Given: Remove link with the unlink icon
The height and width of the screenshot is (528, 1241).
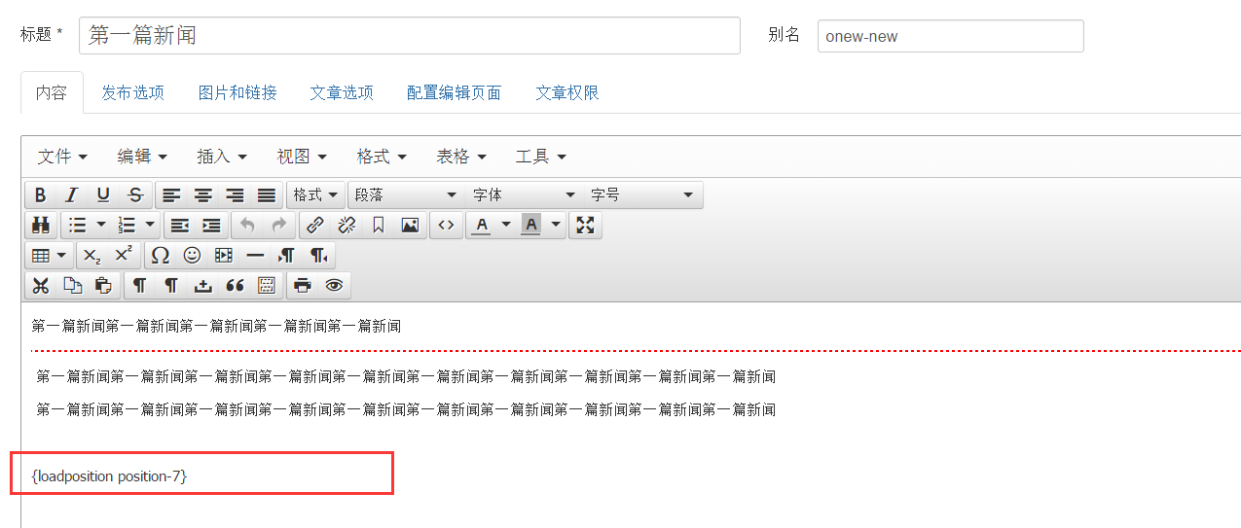Looking at the screenshot, I should click(347, 226).
